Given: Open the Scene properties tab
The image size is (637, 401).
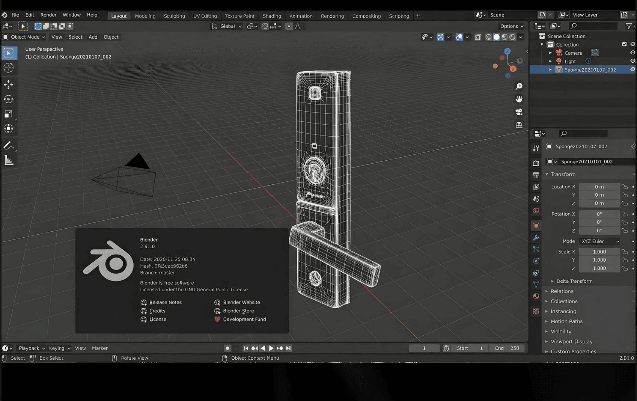Looking at the screenshot, I should pos(536,199).
